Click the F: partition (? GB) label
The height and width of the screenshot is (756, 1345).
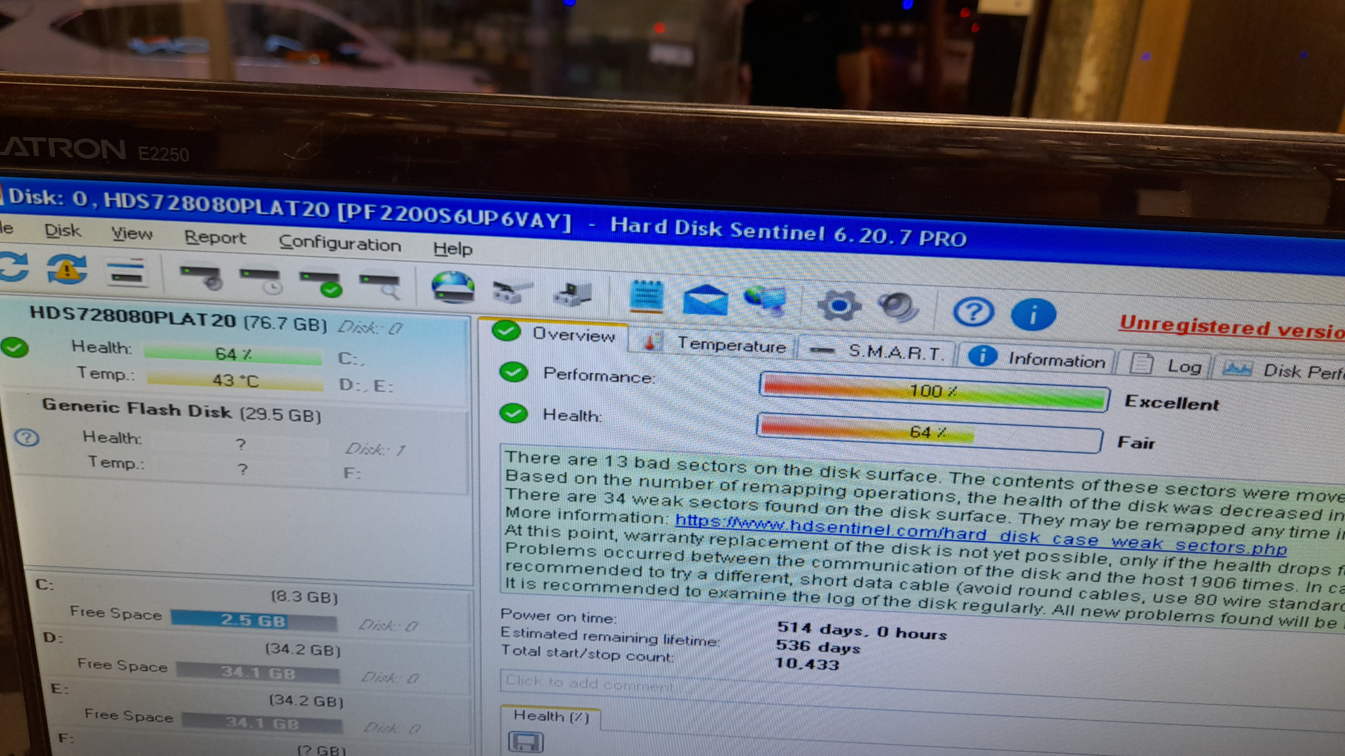pos(322,749)
